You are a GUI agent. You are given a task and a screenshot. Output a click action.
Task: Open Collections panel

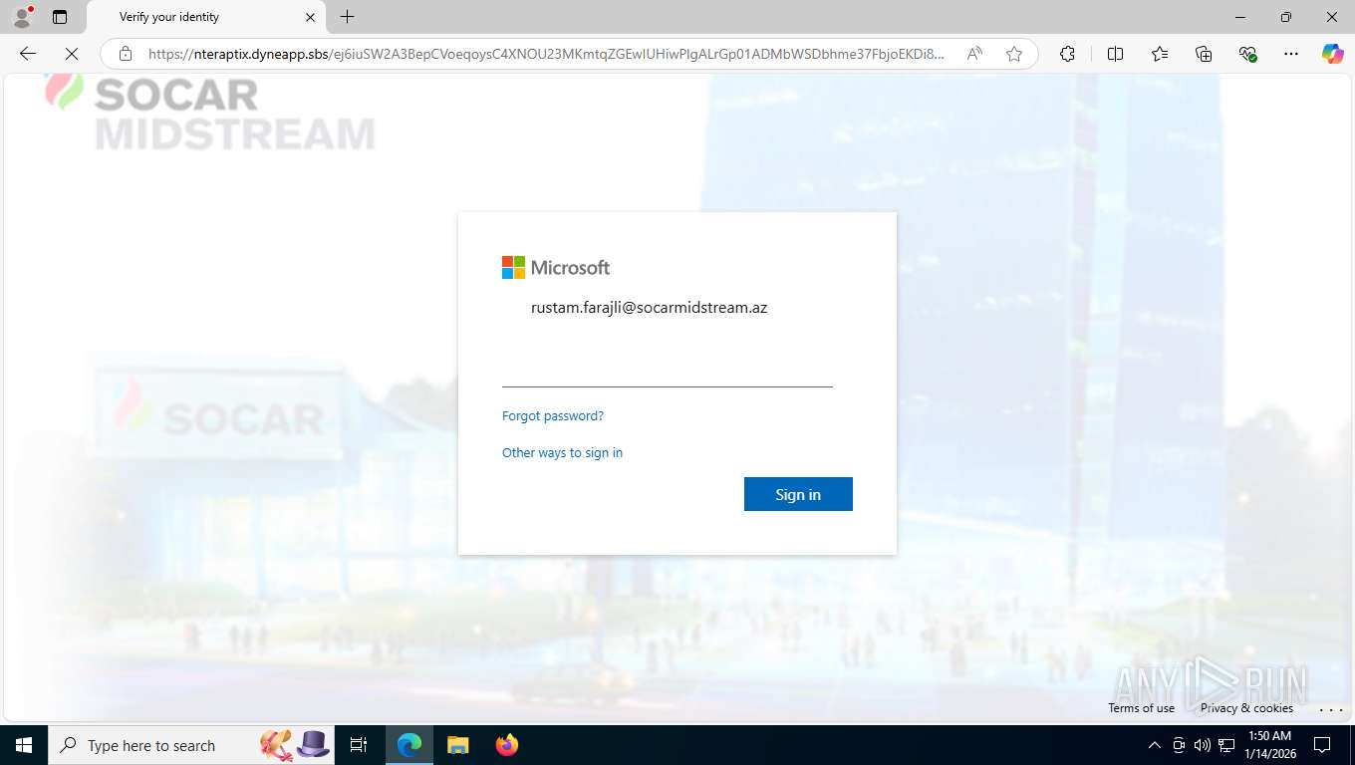(1204, 54)
